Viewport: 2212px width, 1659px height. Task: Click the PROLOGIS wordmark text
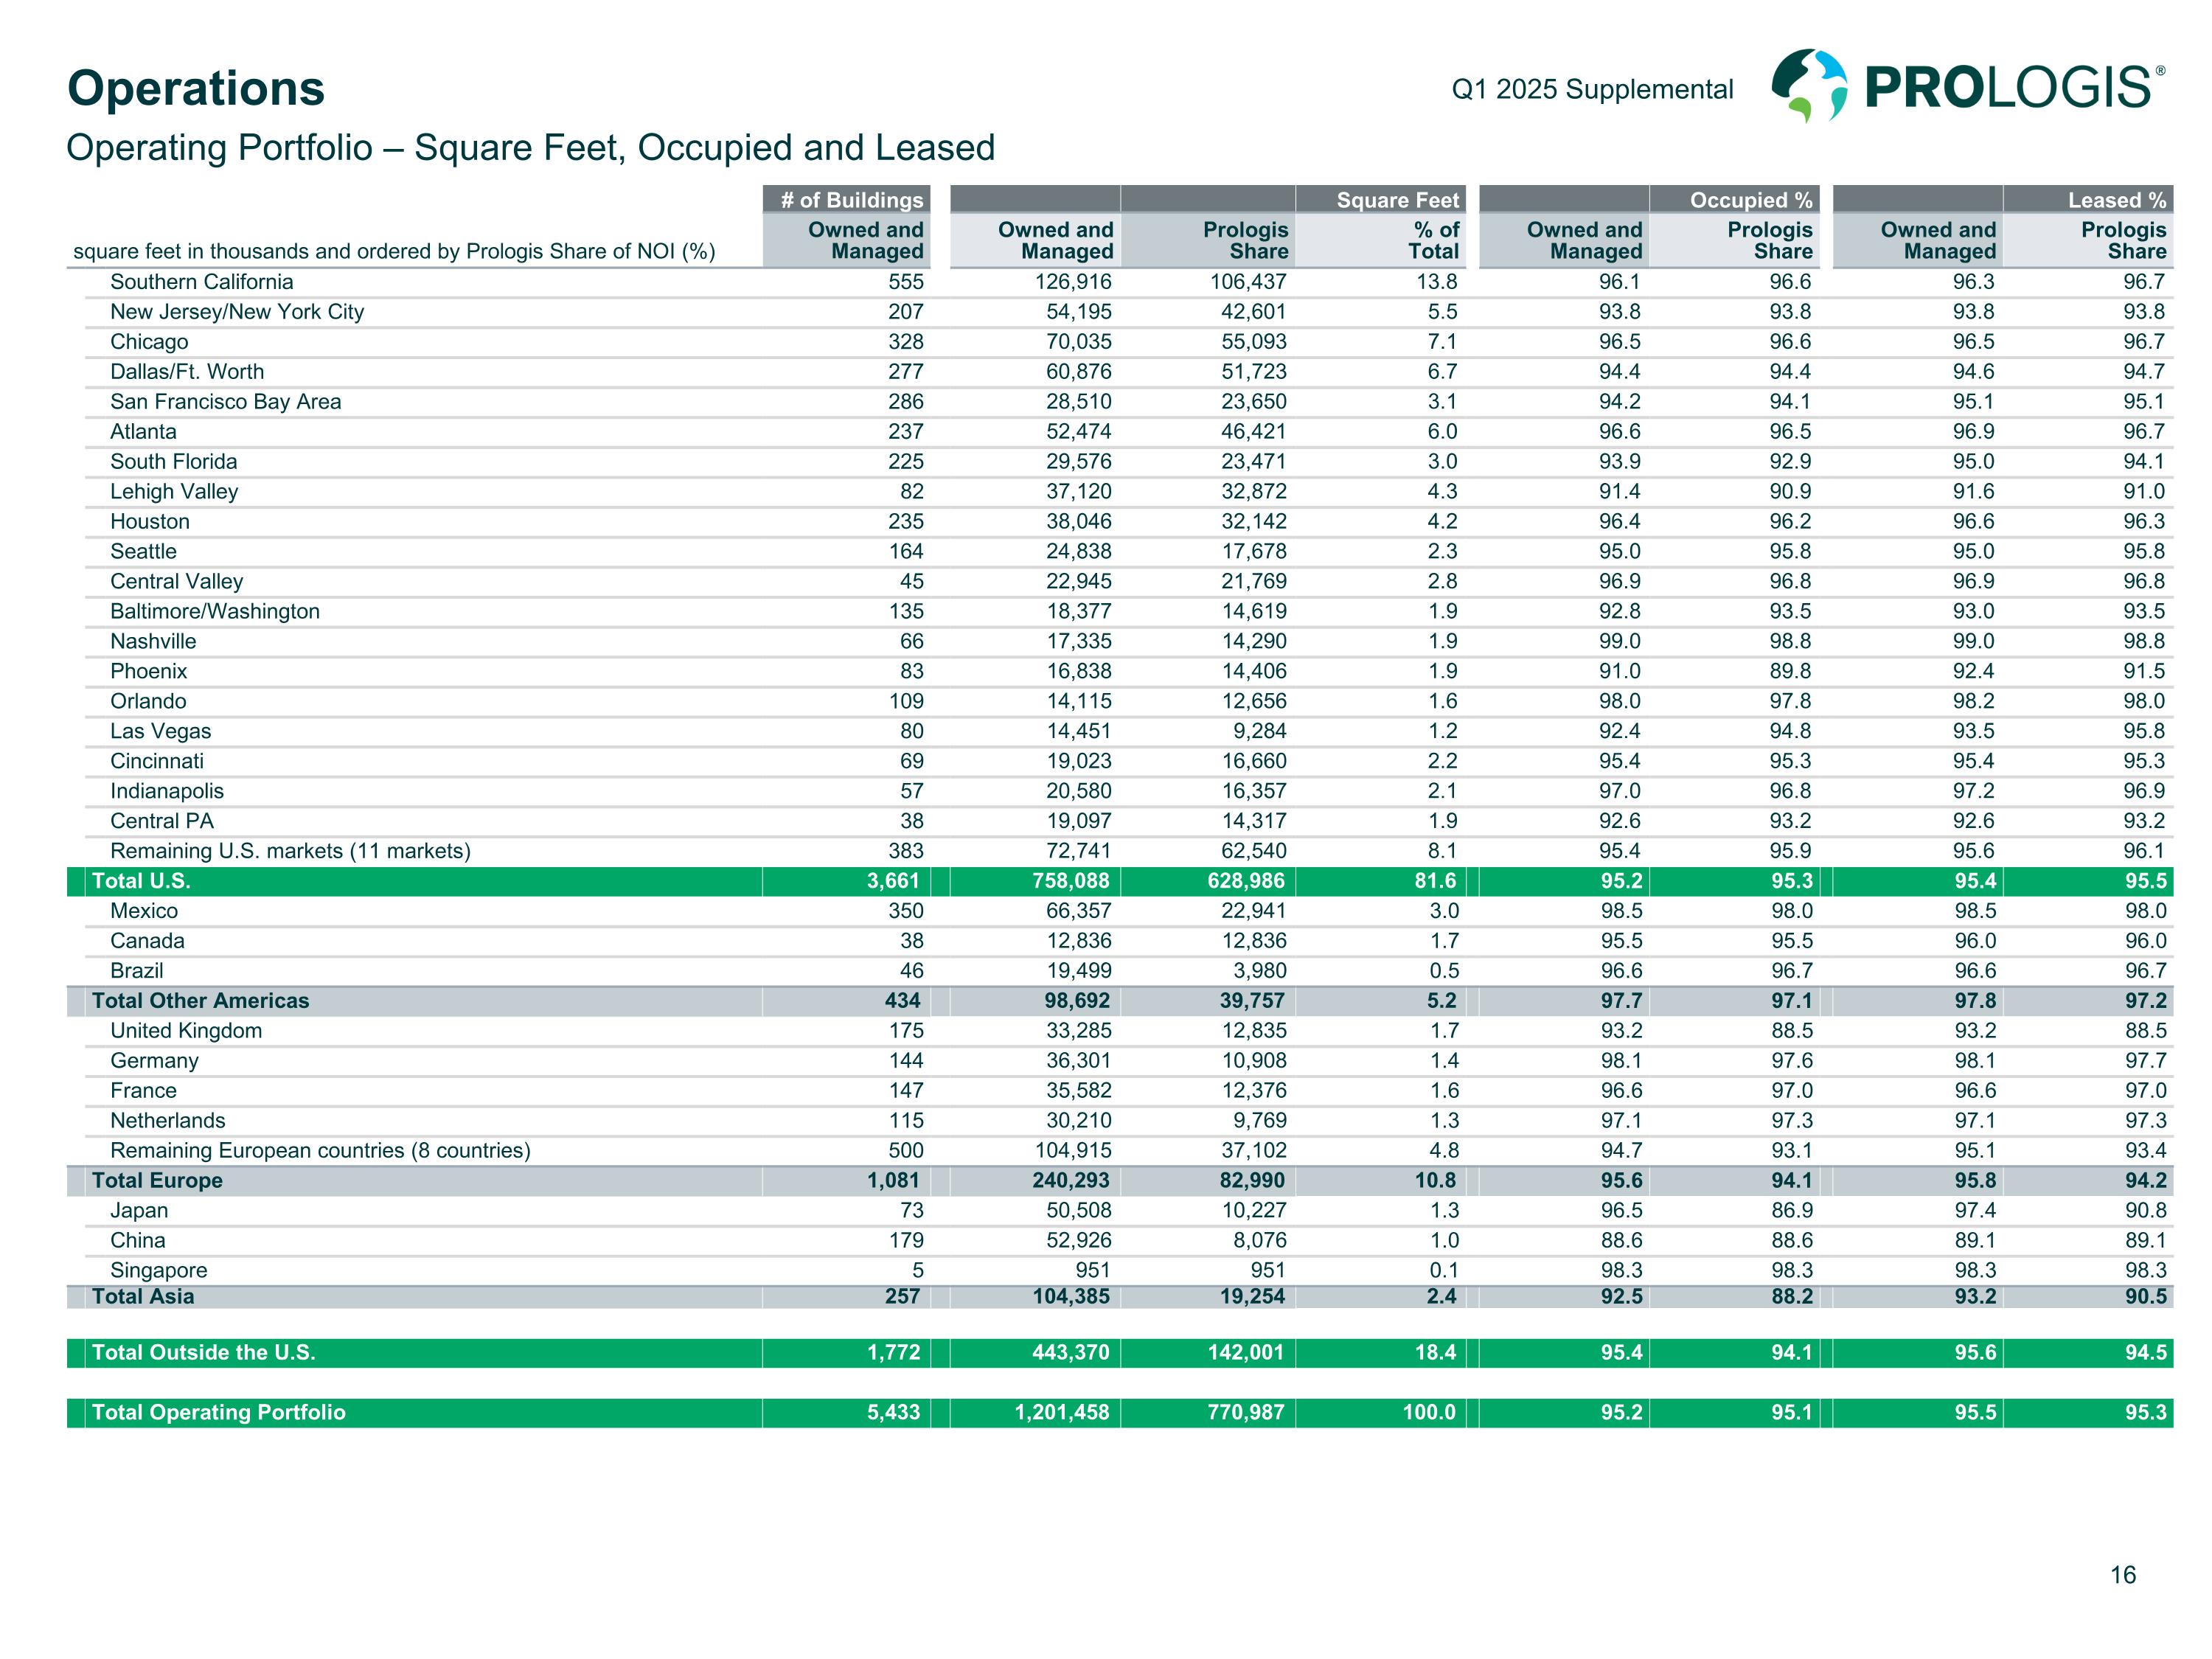2008,88
